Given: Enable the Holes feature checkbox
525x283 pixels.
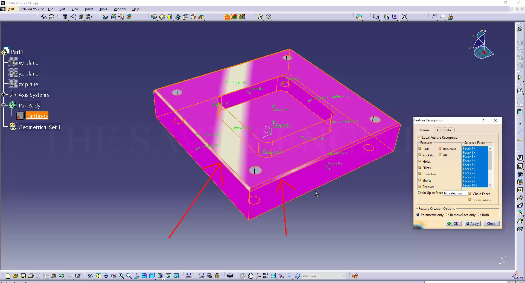Looking at the screenshot, I should tap(419, 161).
